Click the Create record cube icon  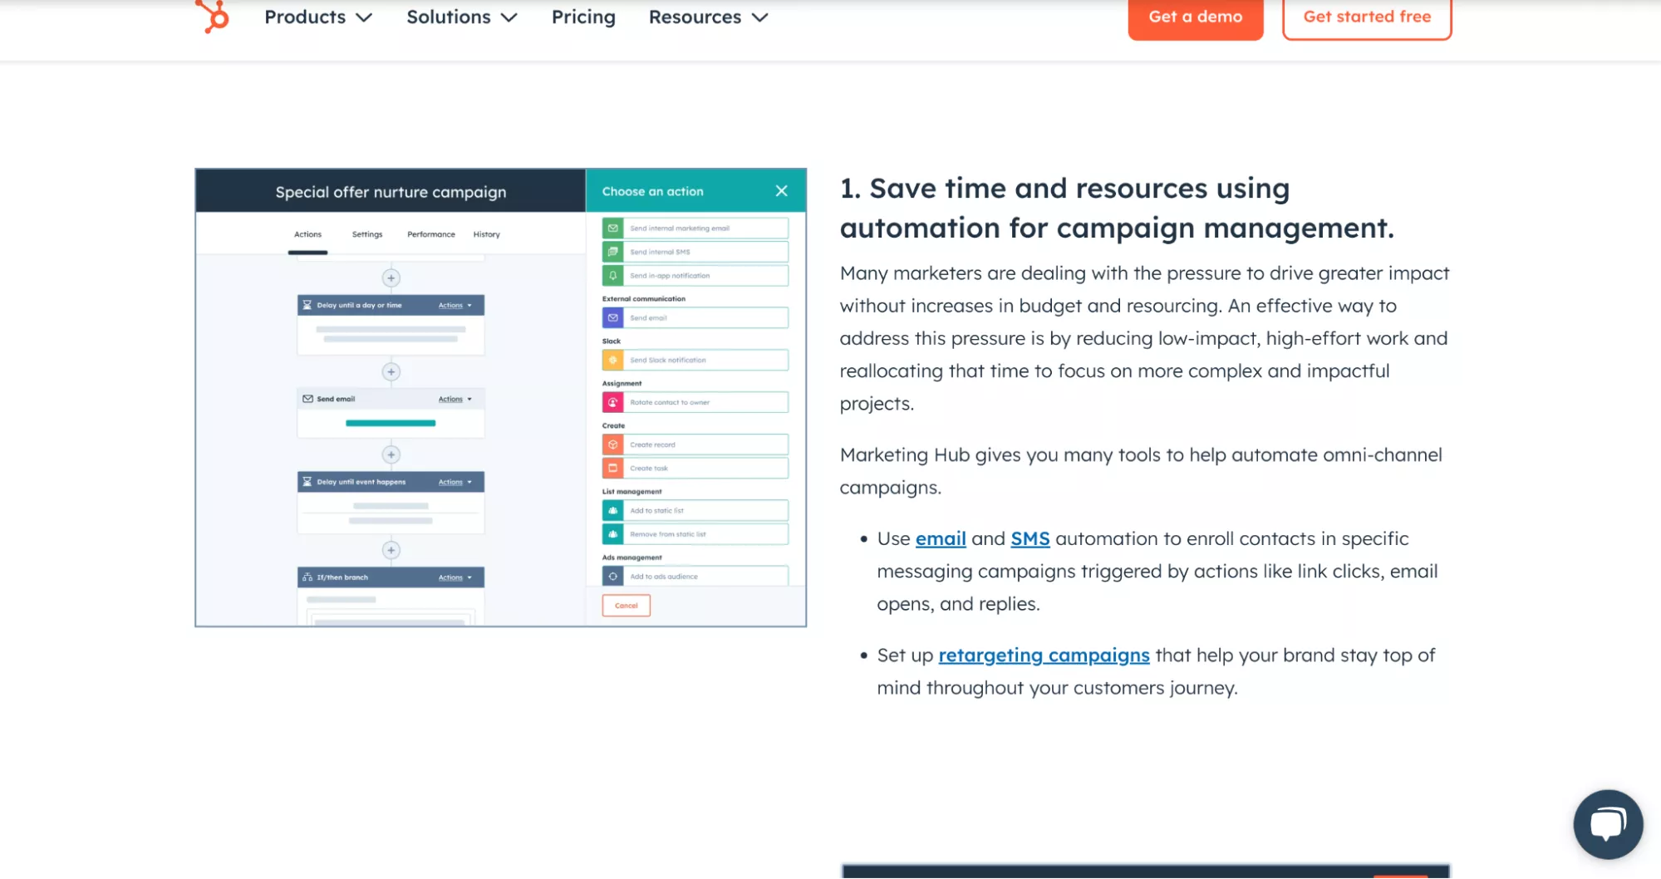click(x=612, y=445)
